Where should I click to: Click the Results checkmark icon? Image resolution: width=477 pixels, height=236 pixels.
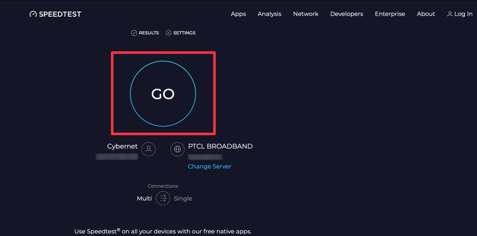pyautogui.click(x=134, y=33)
